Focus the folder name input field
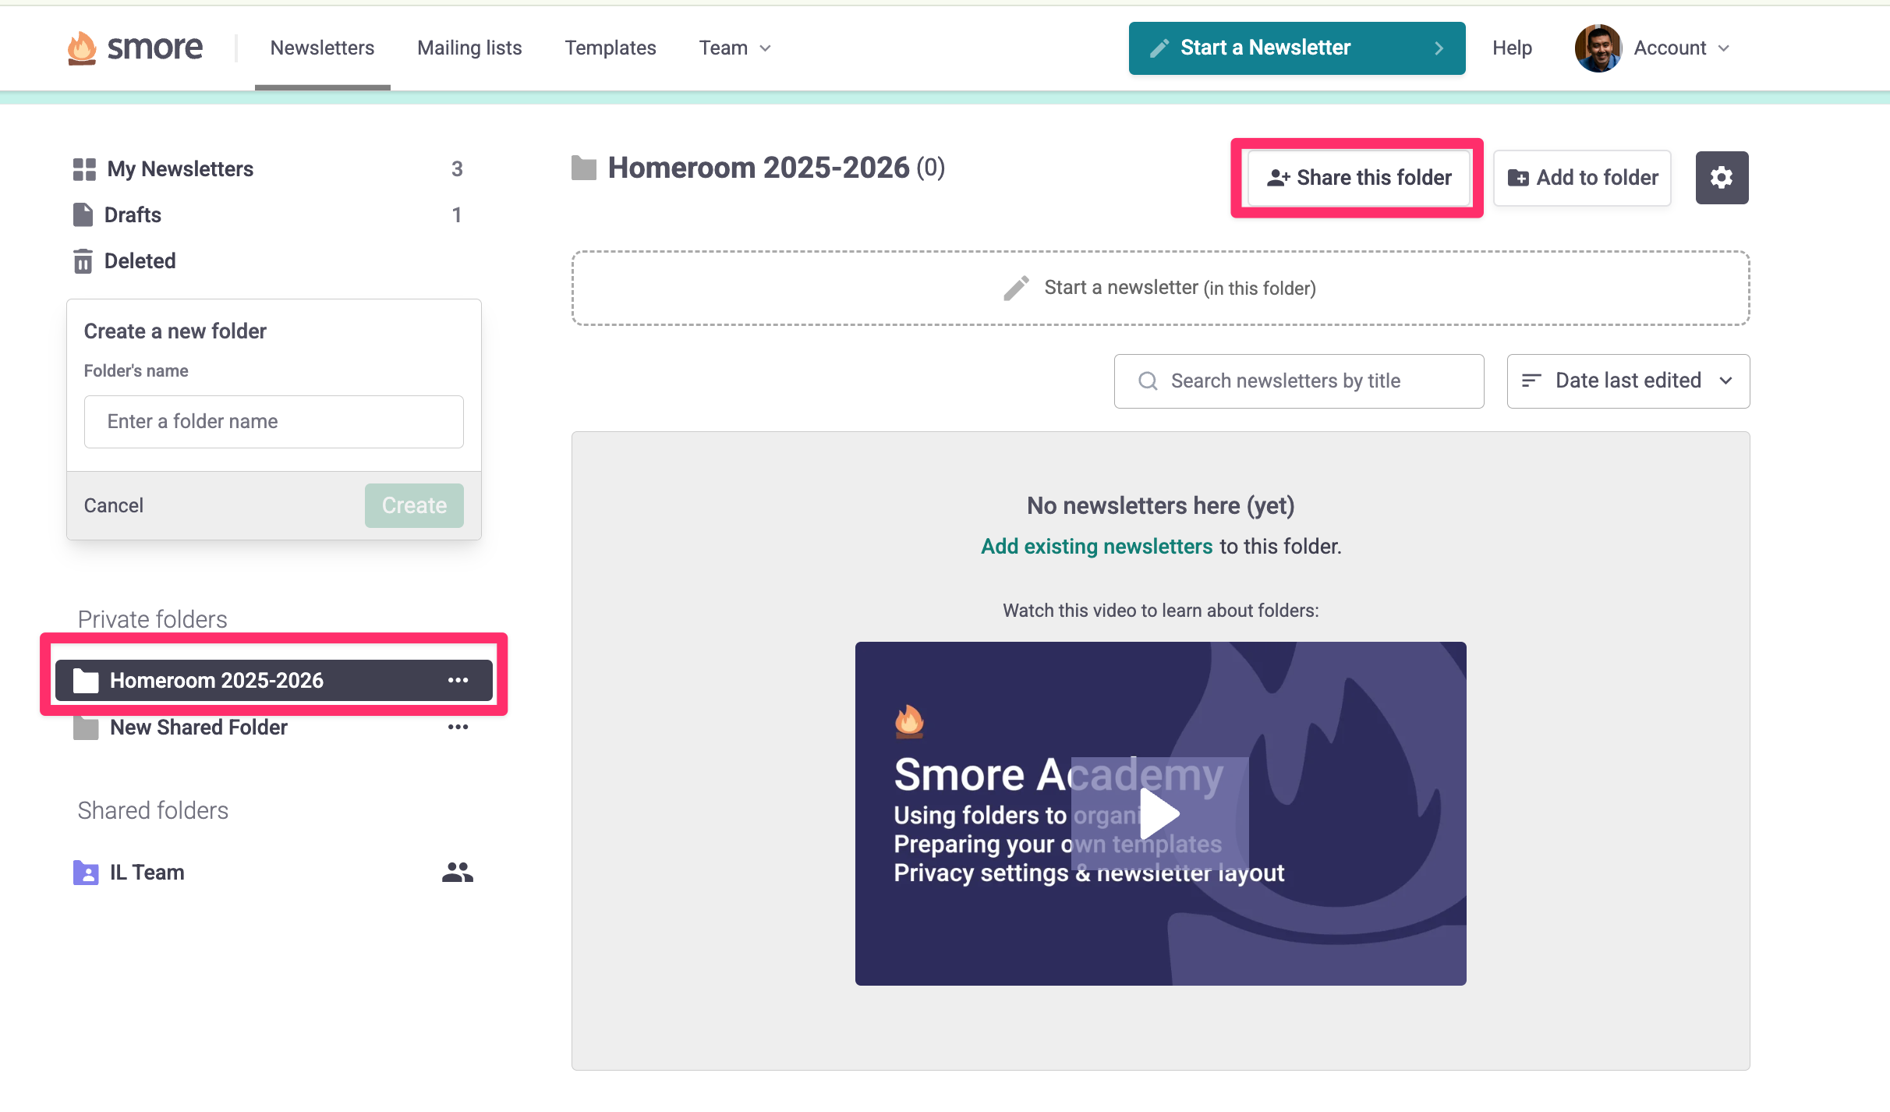 274,422
